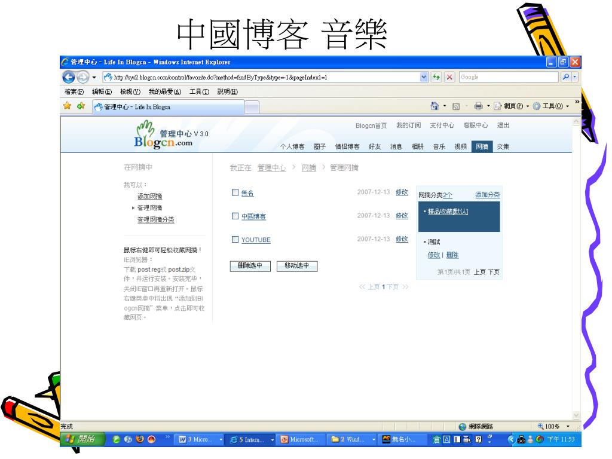This screenshot has height=459, width=612.
Task: Go to the Home page icon
Action: tap(434, 106)
